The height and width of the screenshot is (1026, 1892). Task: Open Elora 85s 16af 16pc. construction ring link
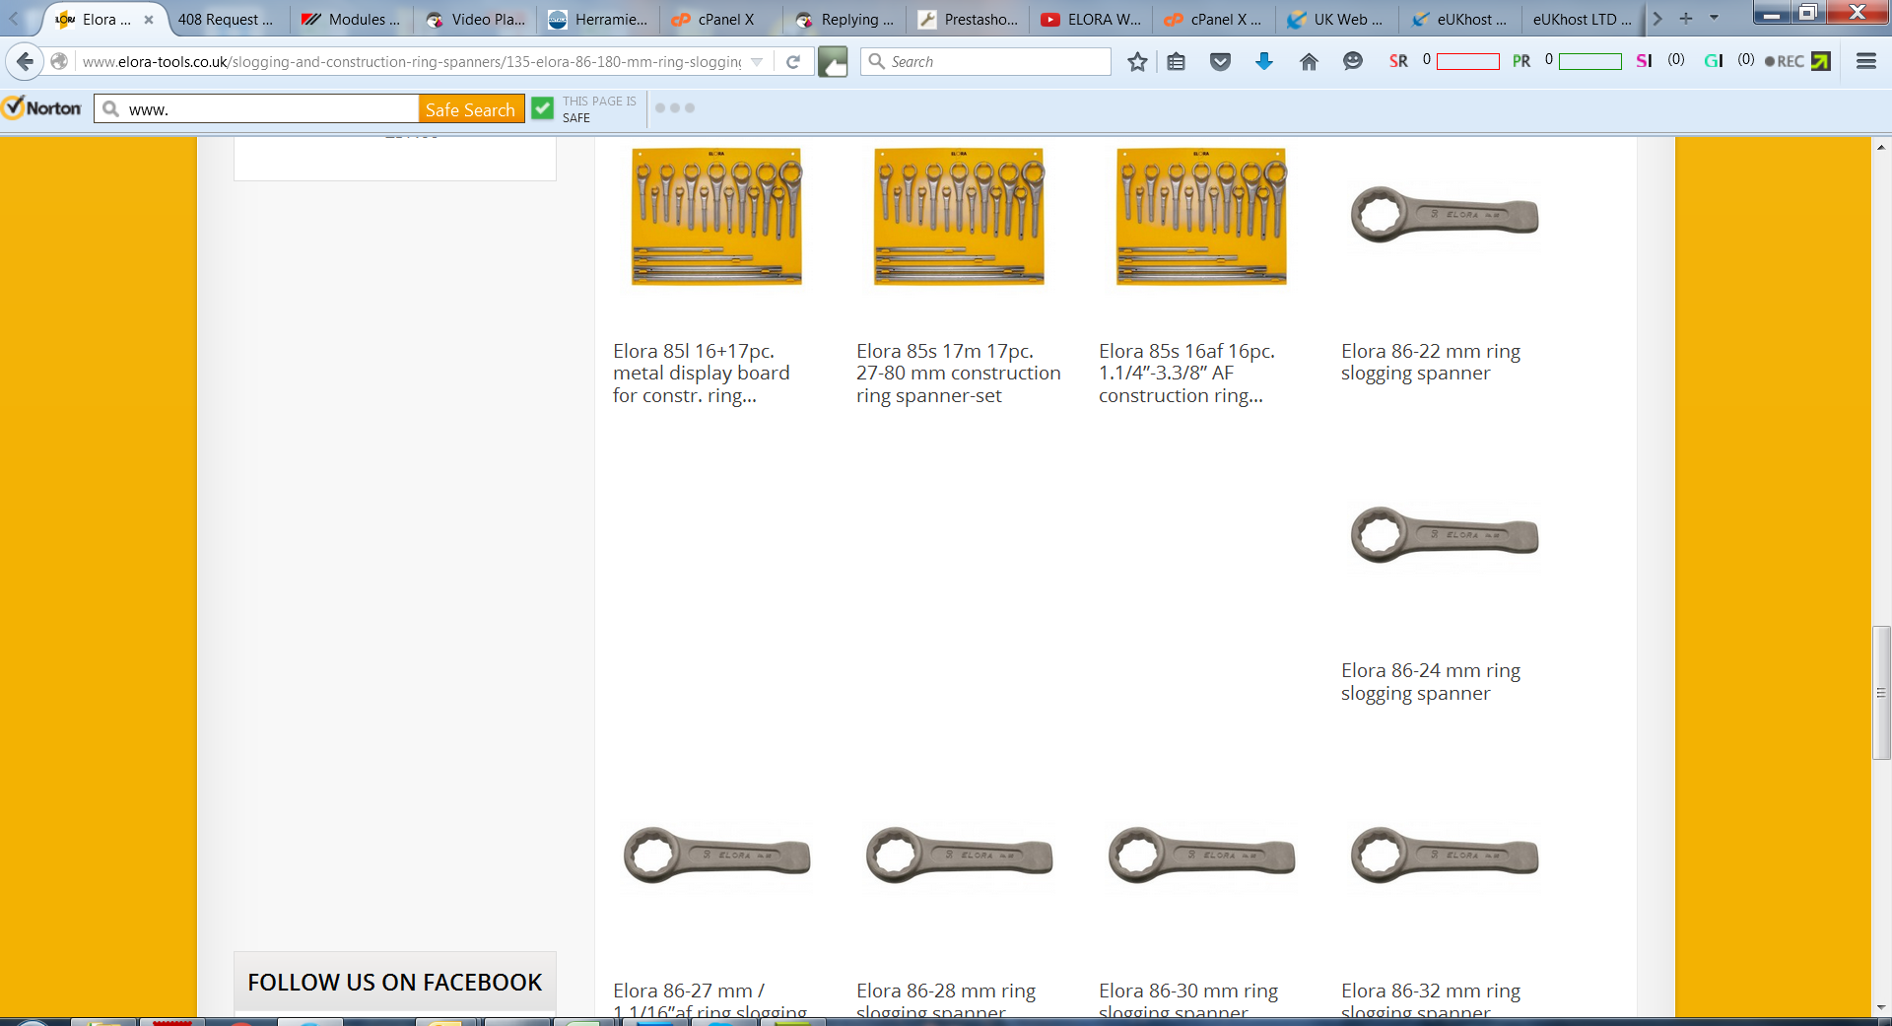[x=1187, y=374]
